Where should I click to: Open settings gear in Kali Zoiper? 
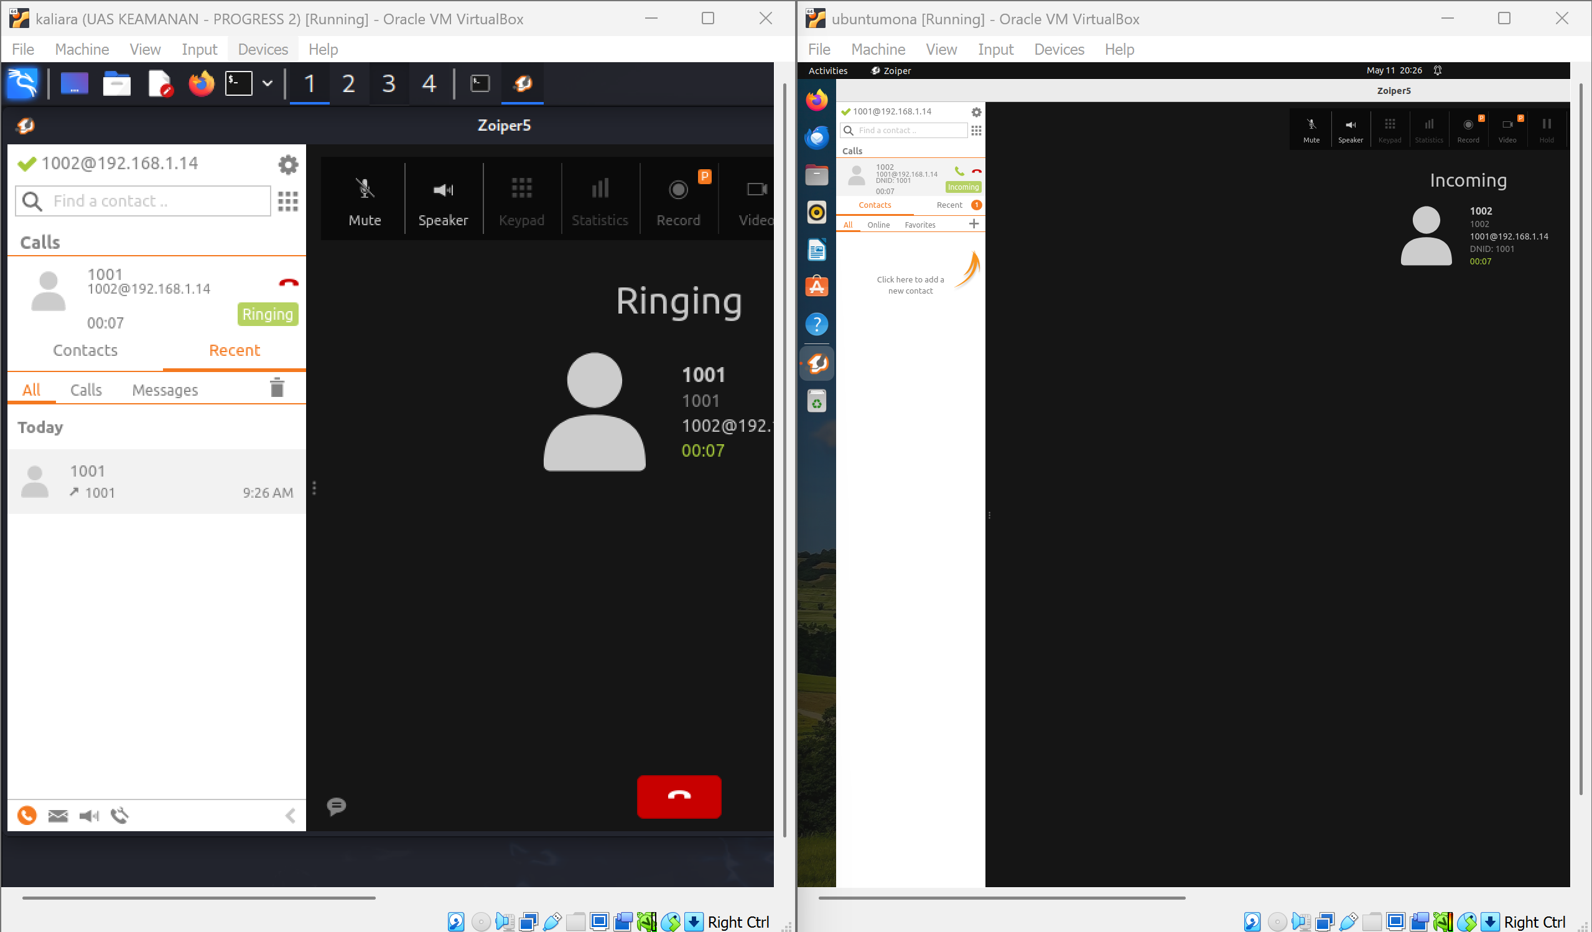click(288, 165)
